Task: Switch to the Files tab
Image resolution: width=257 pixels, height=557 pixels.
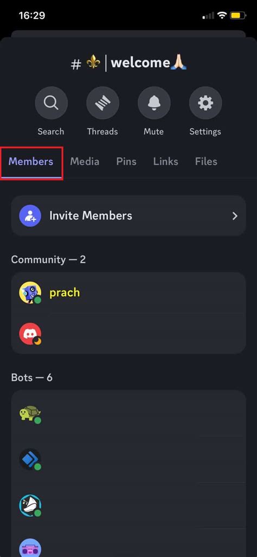Action: [206, 162]
